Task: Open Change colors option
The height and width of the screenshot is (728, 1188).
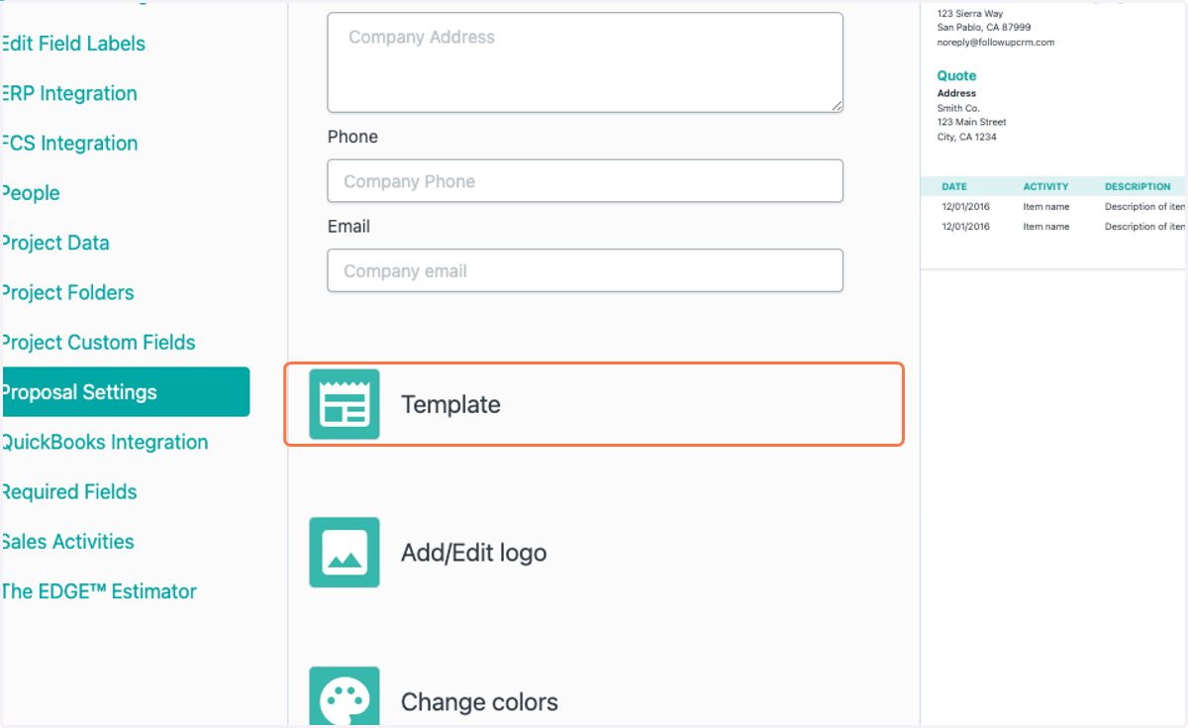Action: pos(479,702)
